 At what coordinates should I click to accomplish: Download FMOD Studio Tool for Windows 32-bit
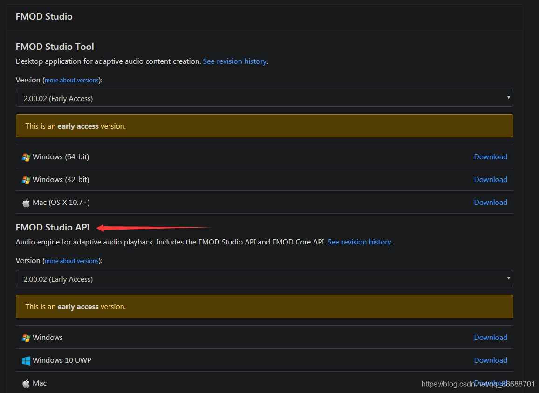[x=491, y=179]
